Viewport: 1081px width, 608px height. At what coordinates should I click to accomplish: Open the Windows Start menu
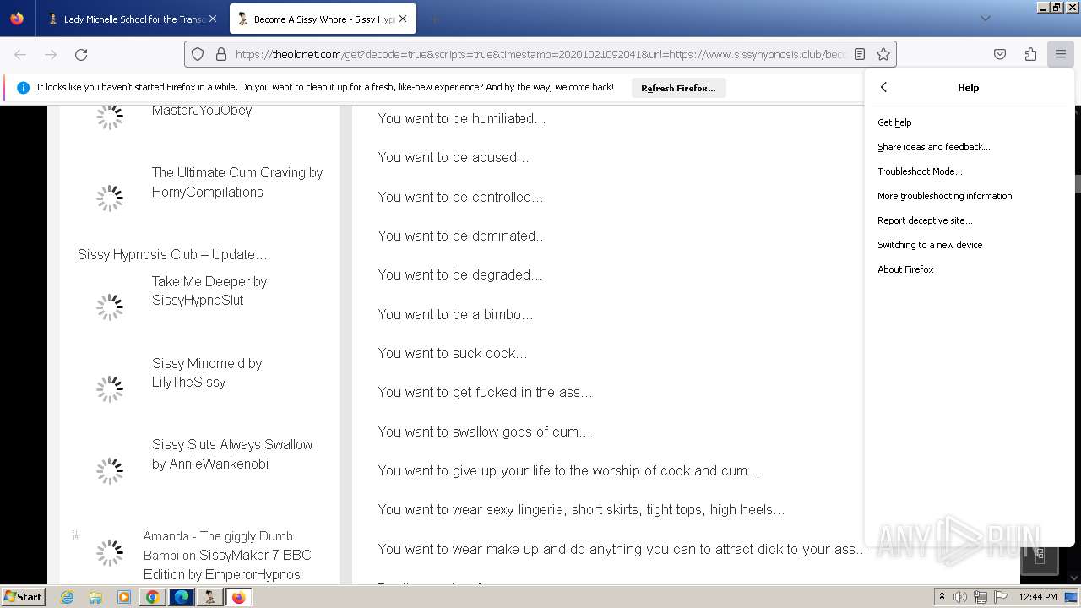pos(23,597)
